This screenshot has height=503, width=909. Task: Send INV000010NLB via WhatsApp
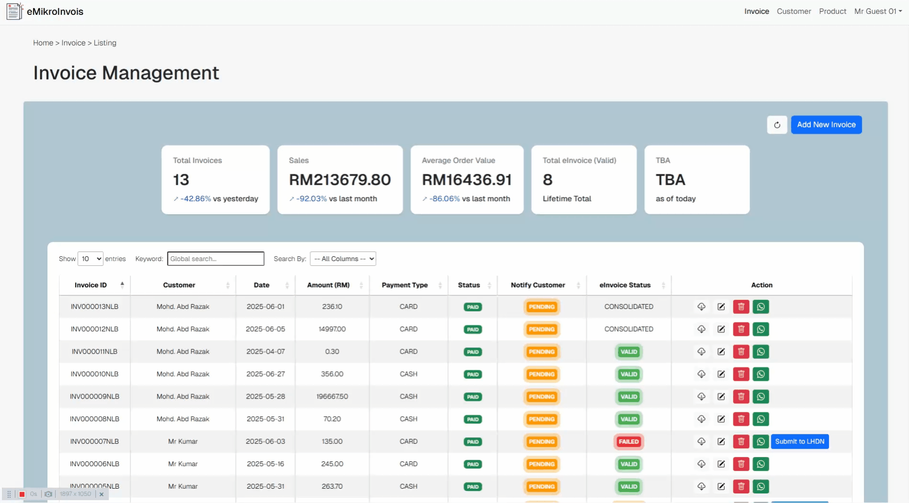[x=760, y=374]
